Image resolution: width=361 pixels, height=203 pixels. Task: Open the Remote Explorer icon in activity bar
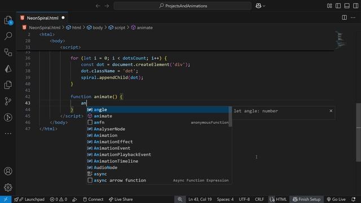tap(8, 52)
